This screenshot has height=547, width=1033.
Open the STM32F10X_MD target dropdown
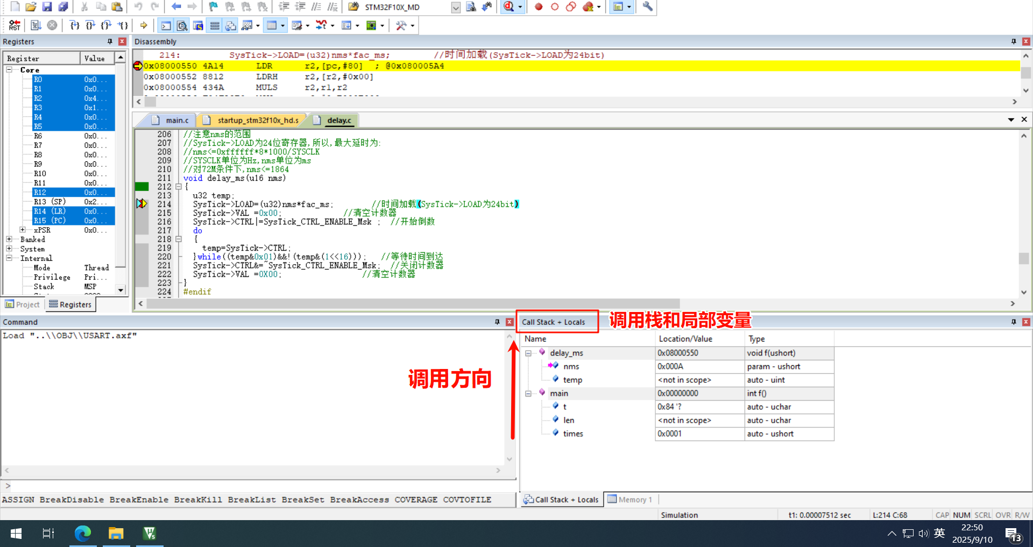(x=455, y=7)
